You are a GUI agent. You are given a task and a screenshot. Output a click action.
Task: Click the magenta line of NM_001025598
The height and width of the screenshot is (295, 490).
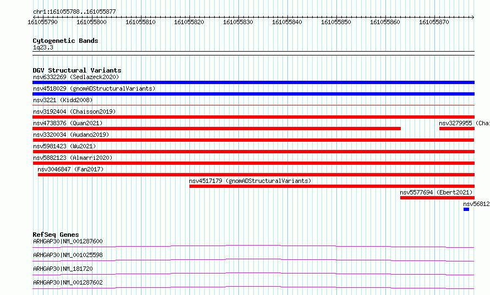253,260
